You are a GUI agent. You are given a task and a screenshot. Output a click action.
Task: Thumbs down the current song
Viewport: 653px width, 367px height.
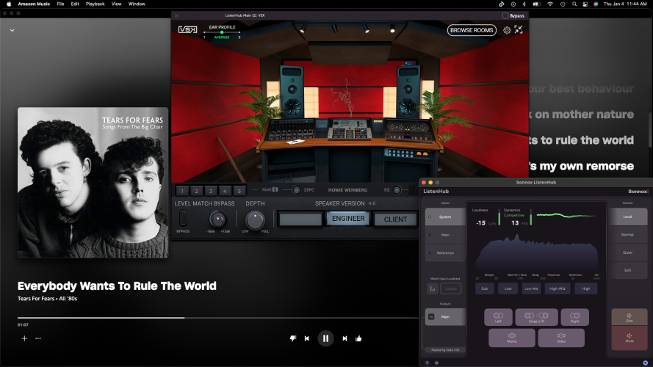pyautogui.click(x=293, y=338)
